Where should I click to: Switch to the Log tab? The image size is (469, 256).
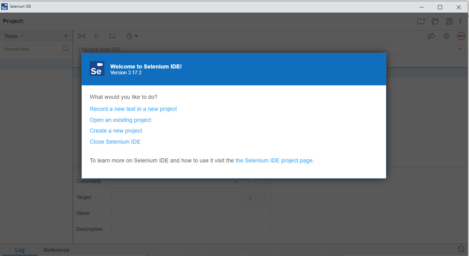(20, 250)
